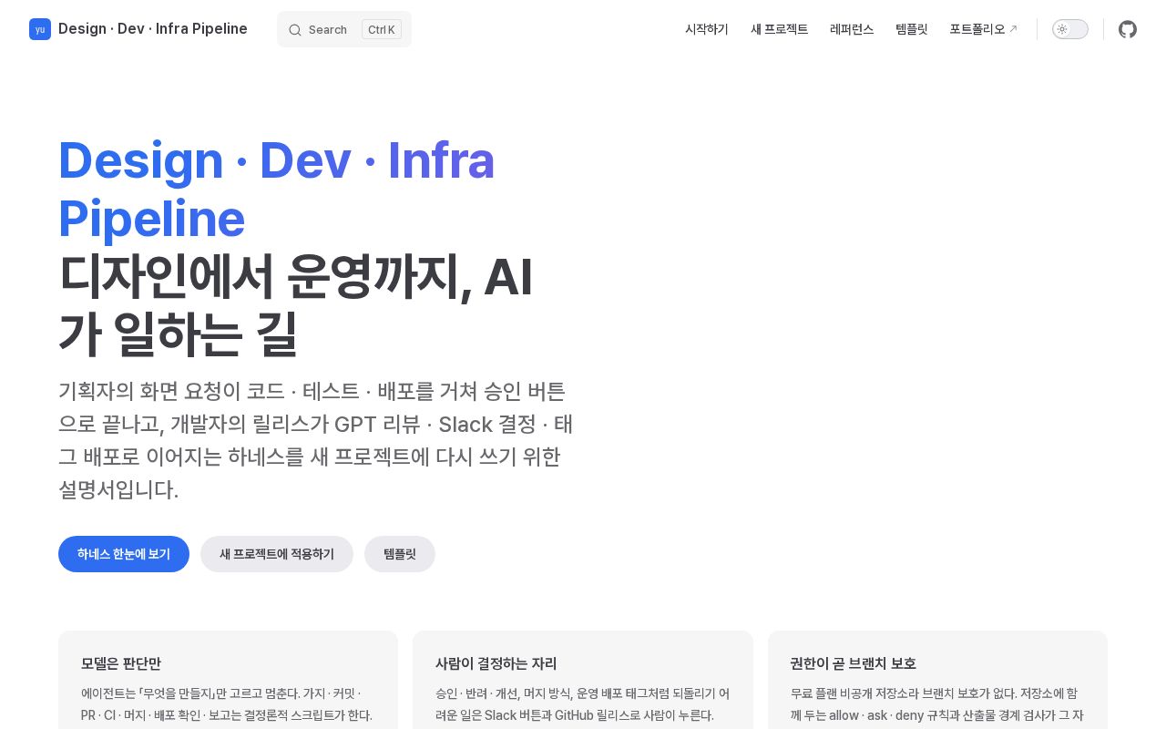1166x729 pixels.
Task: Click the 사람이 결정하는 자리 card heading
Action: pos(496,663)
